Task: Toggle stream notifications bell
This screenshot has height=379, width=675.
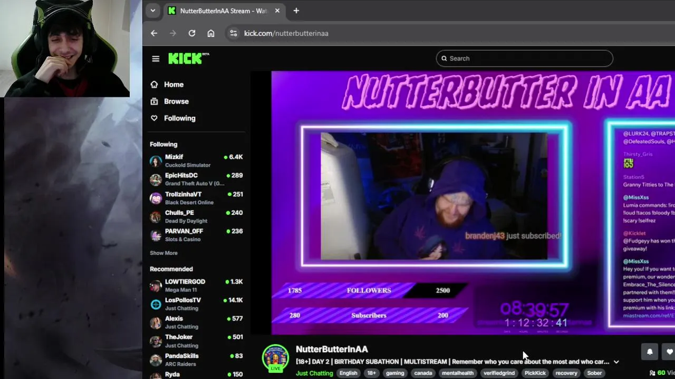Action: pos(650,352)
